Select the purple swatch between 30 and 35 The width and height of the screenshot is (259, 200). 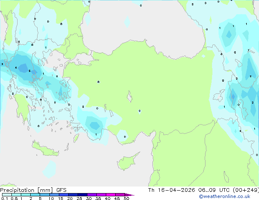point(92,195)
